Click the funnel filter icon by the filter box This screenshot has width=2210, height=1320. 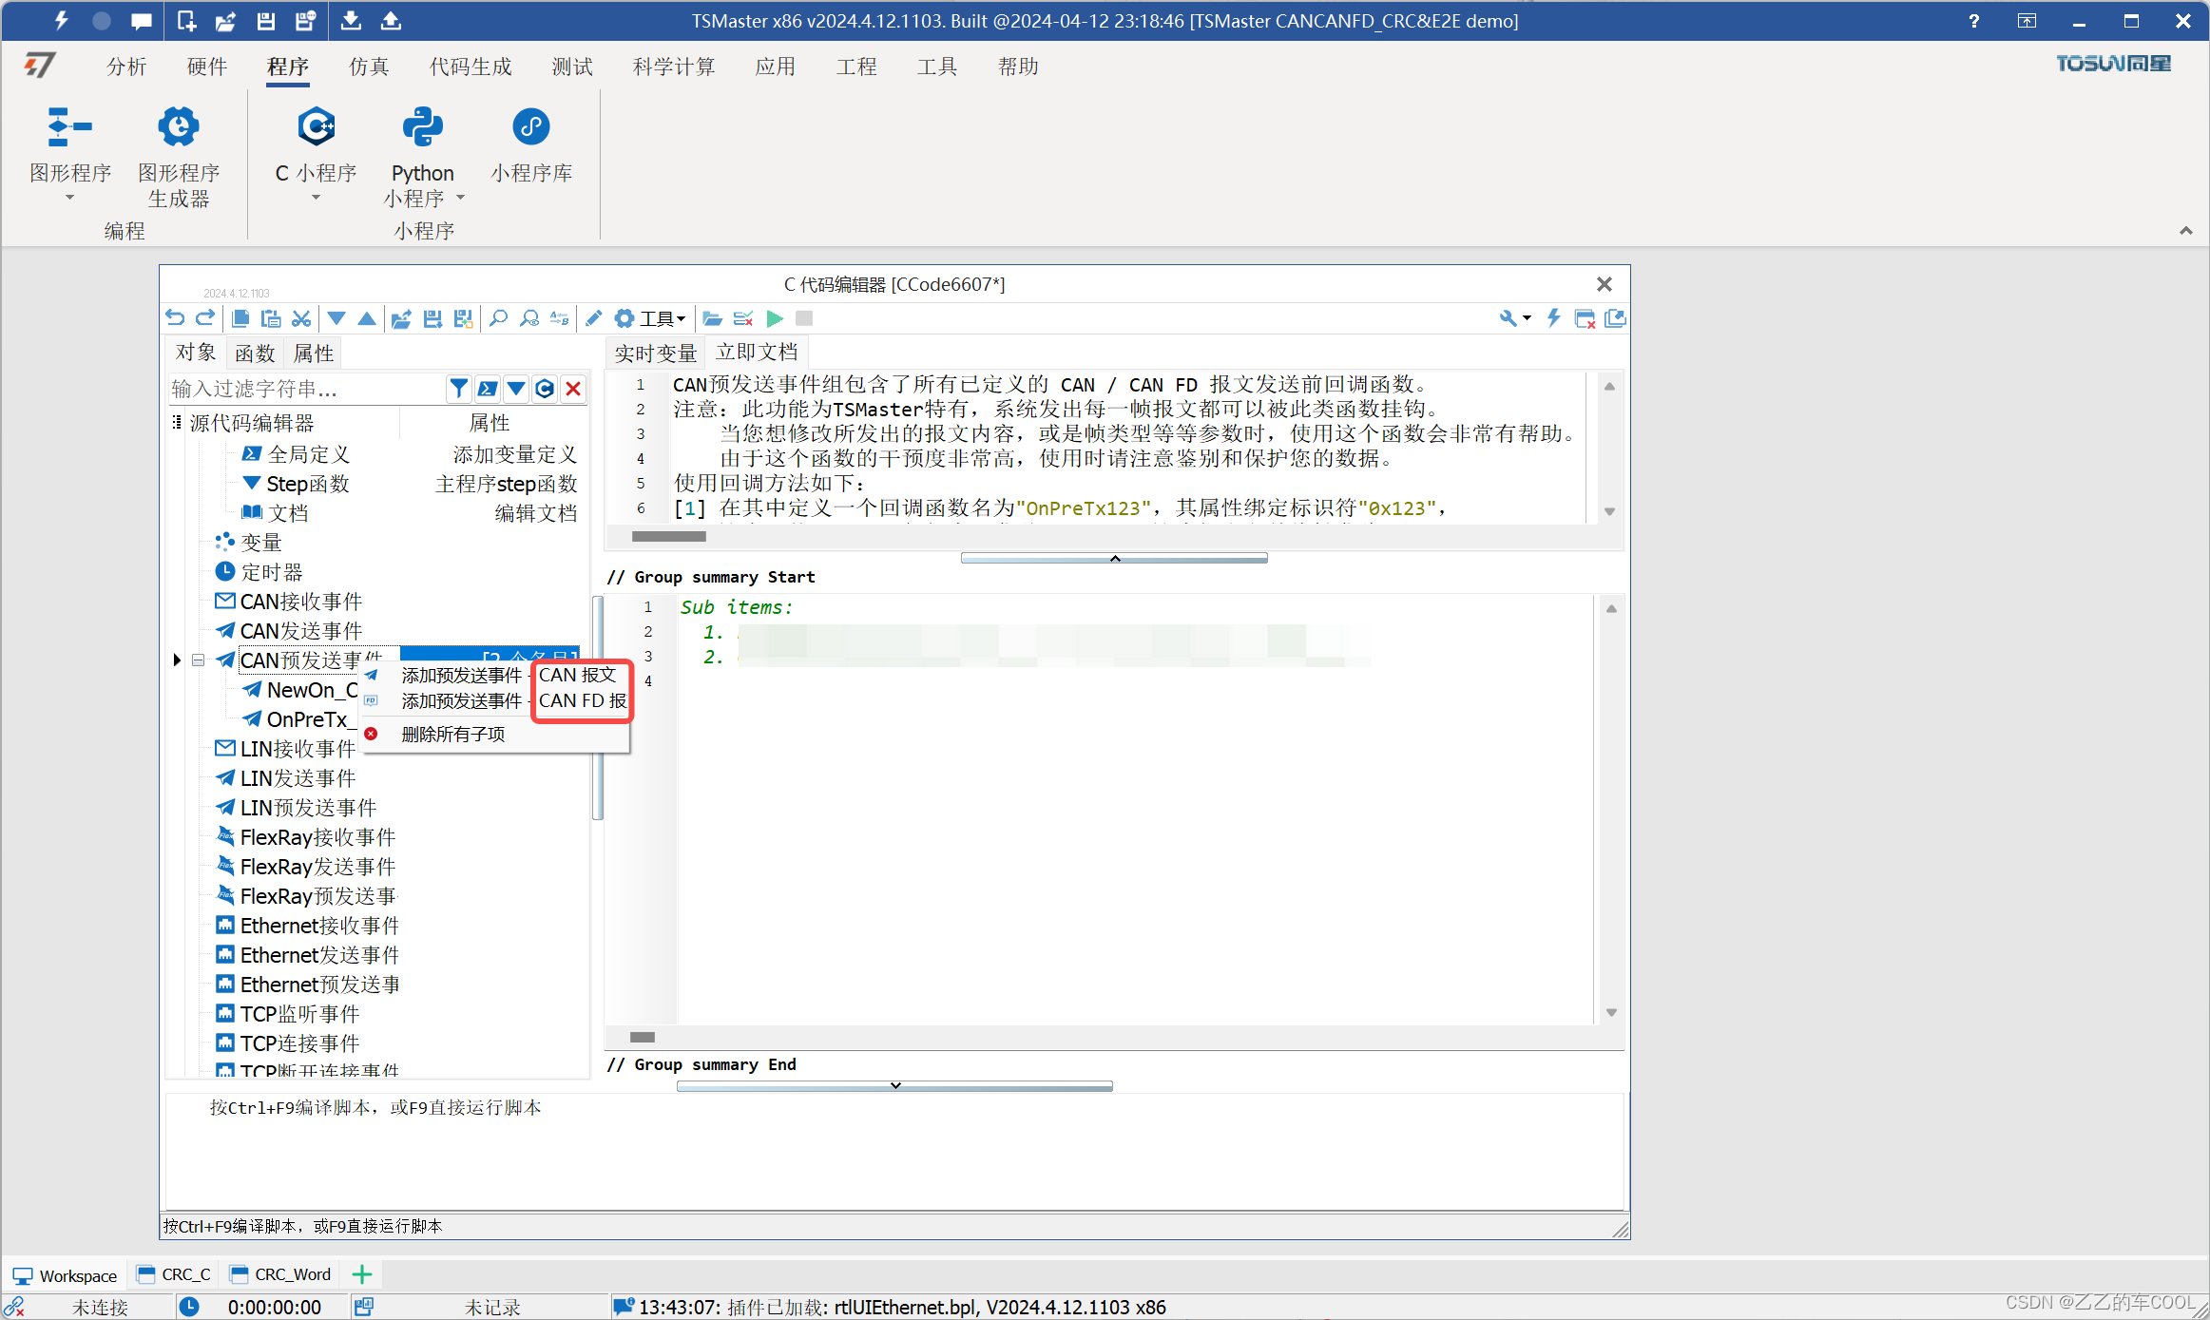458,388
